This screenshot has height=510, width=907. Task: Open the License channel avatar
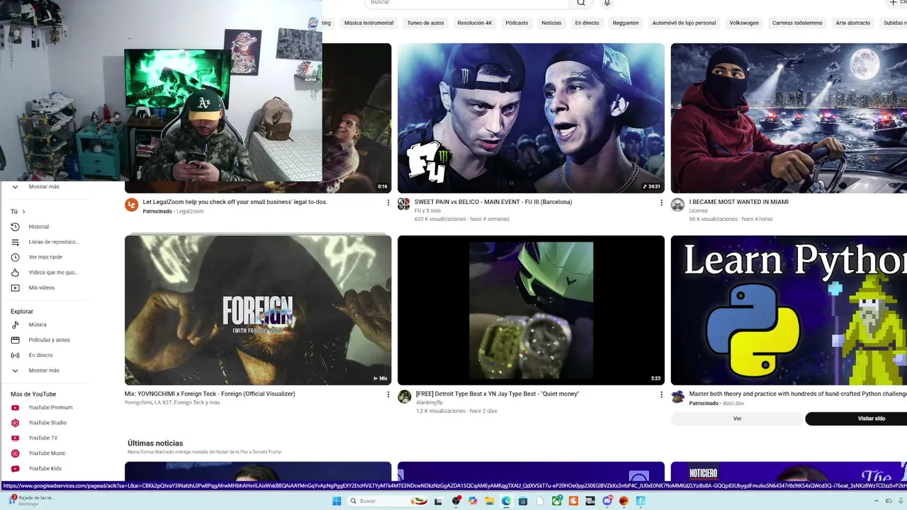point(677,205)
